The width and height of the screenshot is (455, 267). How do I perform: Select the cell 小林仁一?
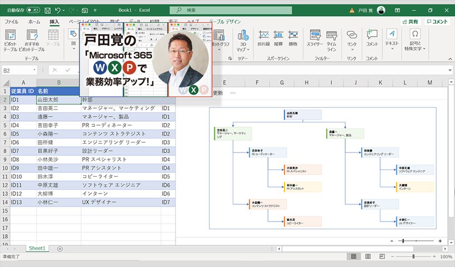(59, 202)
